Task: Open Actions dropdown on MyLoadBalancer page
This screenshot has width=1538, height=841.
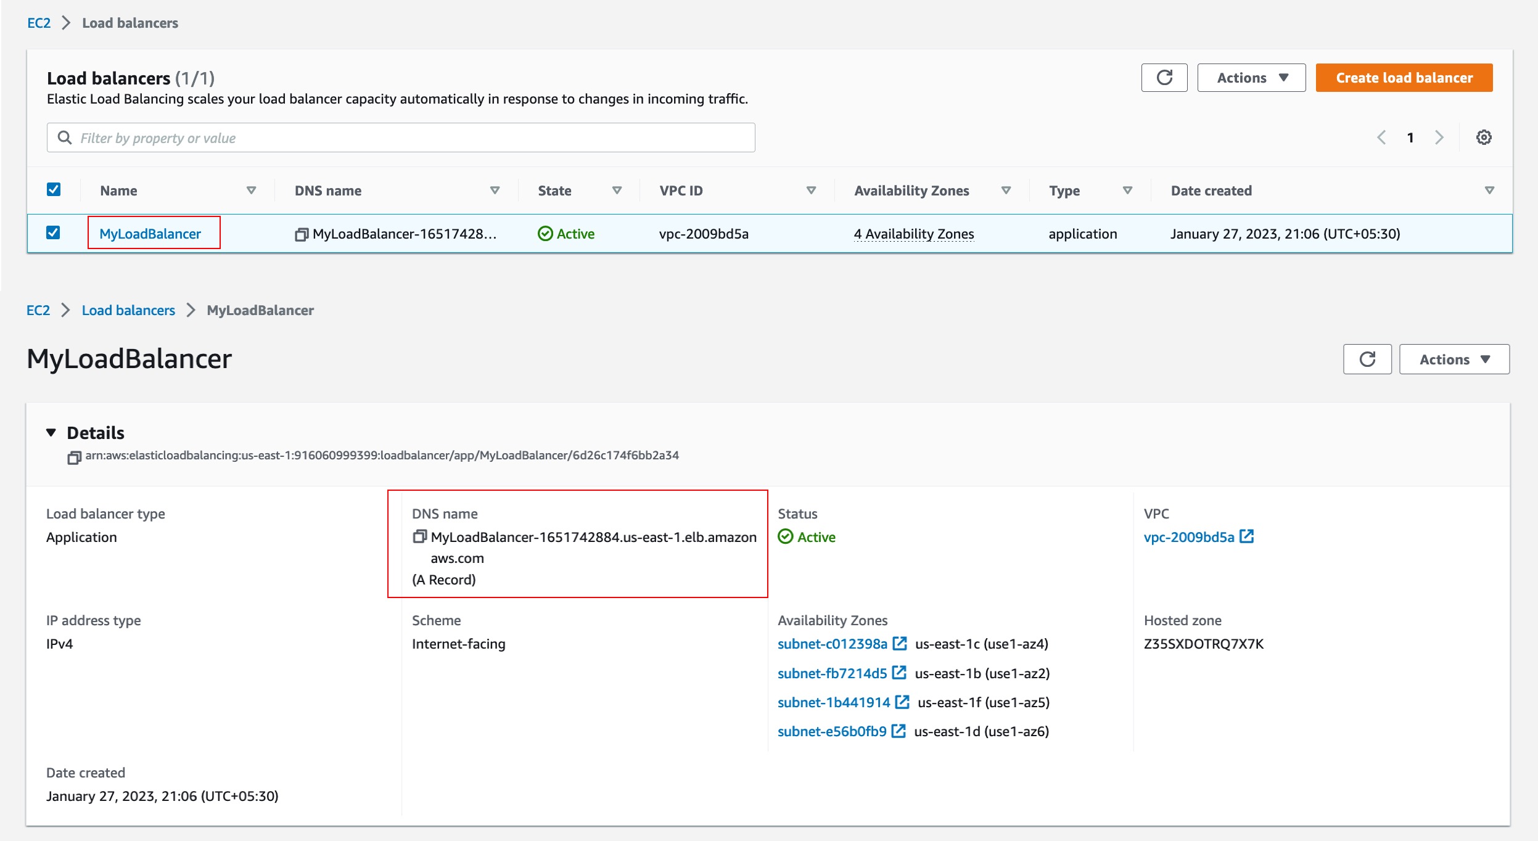Action: pyautogui.click(x=1454, y=359)
